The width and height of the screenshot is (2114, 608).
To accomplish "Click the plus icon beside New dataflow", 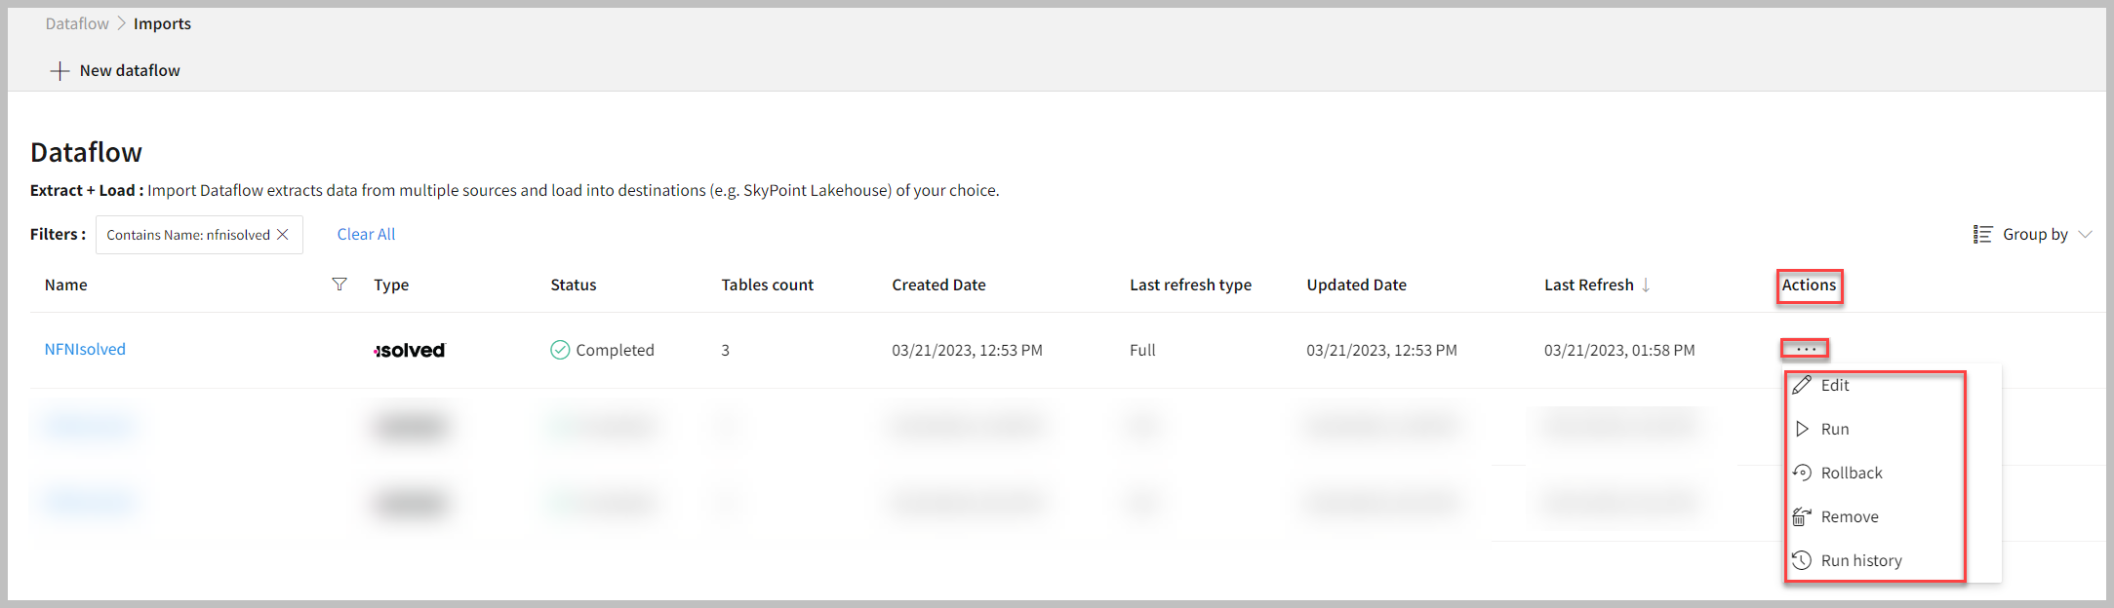I will [x=60, y=71].
